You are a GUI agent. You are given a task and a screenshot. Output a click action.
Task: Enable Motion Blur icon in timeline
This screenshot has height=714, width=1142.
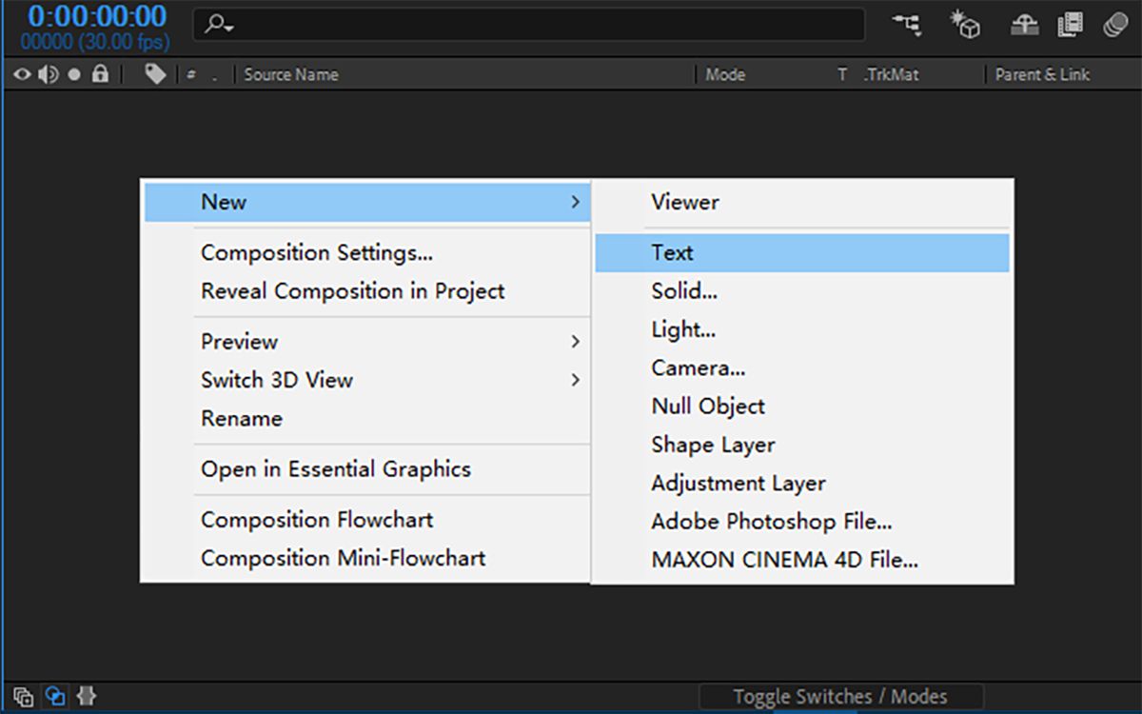click(x=1115, y=26)
